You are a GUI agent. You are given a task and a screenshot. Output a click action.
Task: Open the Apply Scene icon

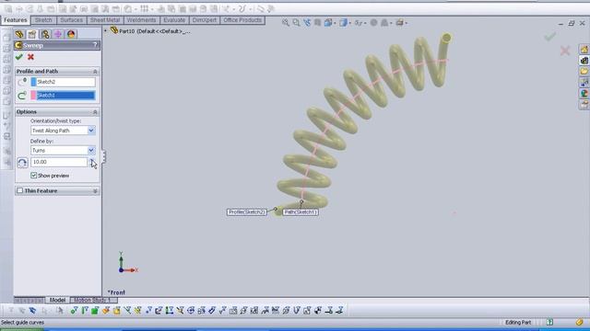tap(384, 23)
